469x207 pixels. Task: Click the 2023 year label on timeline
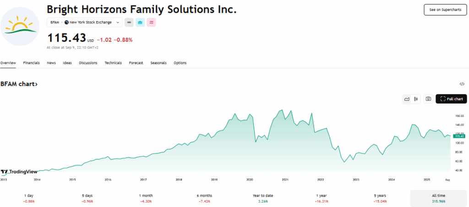(356, 180)
